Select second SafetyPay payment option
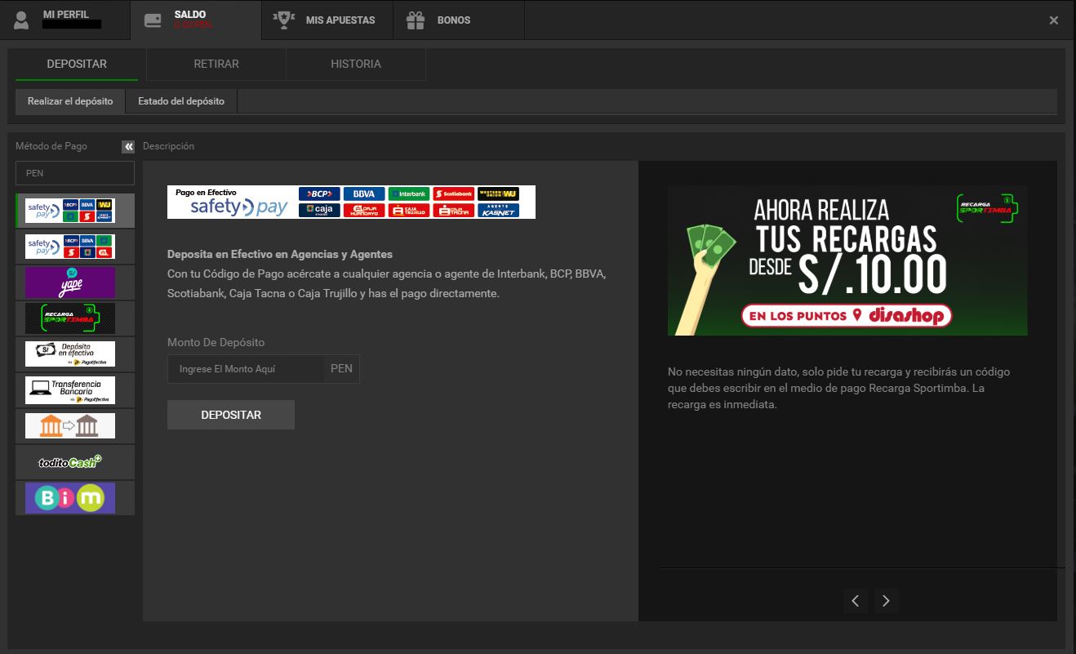 tap(70, 247)
